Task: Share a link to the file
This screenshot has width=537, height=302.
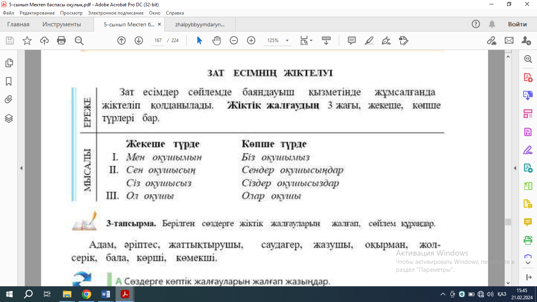Action: point(491,41)
